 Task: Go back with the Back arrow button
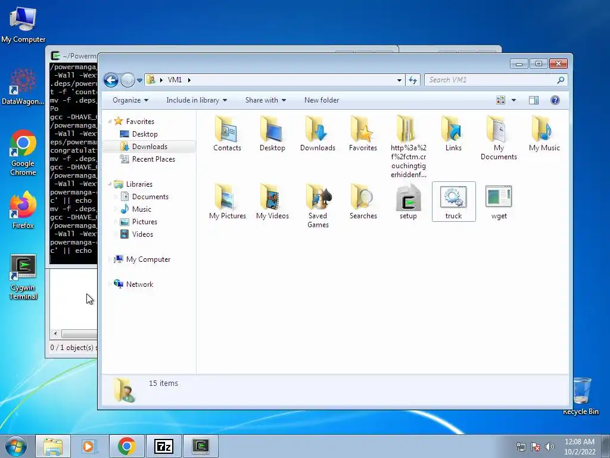pos(111,81)
